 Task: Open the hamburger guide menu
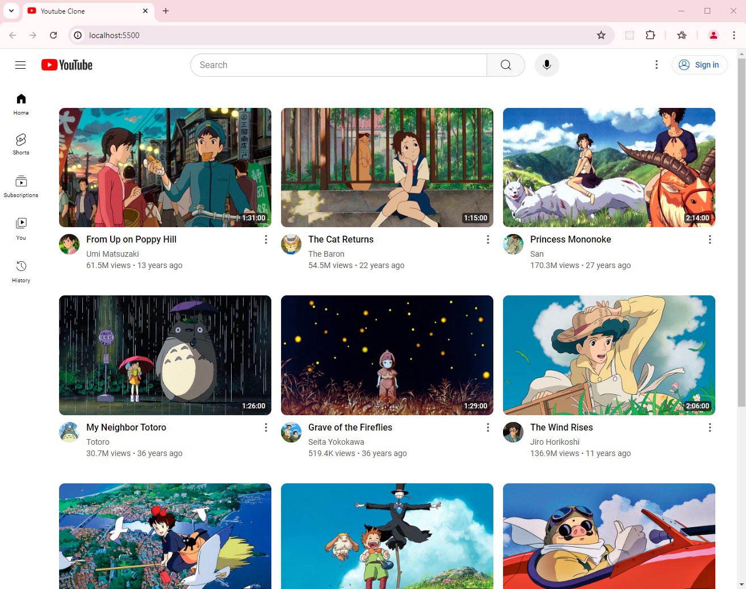click(x=20, y=65)
